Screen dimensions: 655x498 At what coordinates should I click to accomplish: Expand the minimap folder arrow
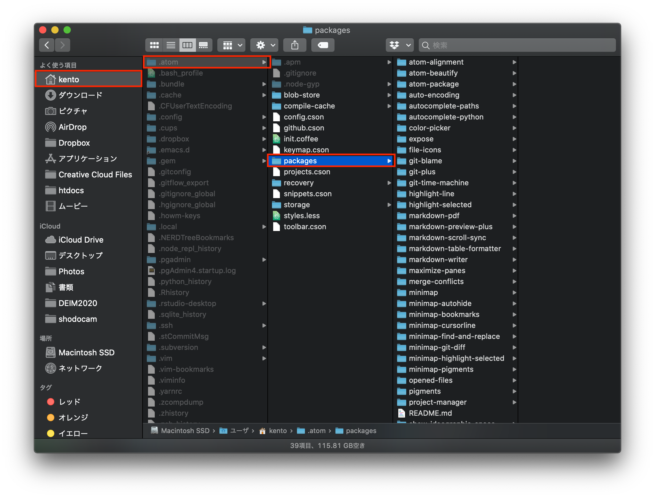pyautogui.click(x=514, y=293)
